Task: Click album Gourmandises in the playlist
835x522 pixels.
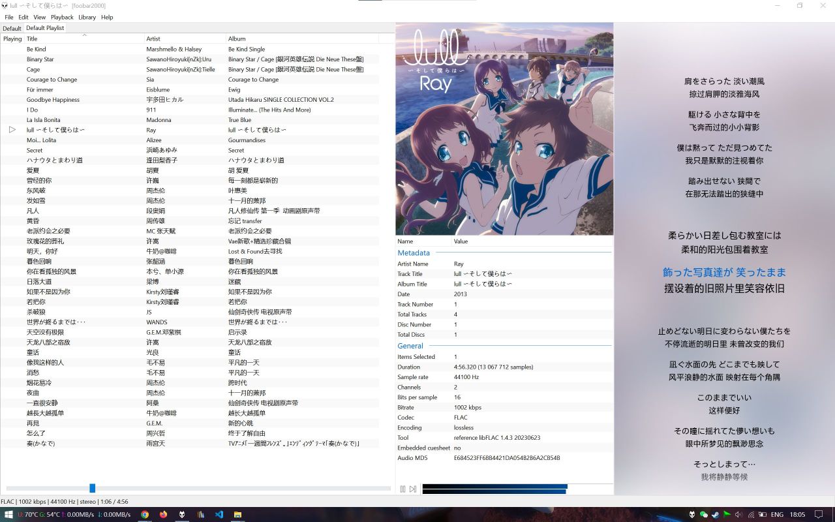Action: pos(247,140)
